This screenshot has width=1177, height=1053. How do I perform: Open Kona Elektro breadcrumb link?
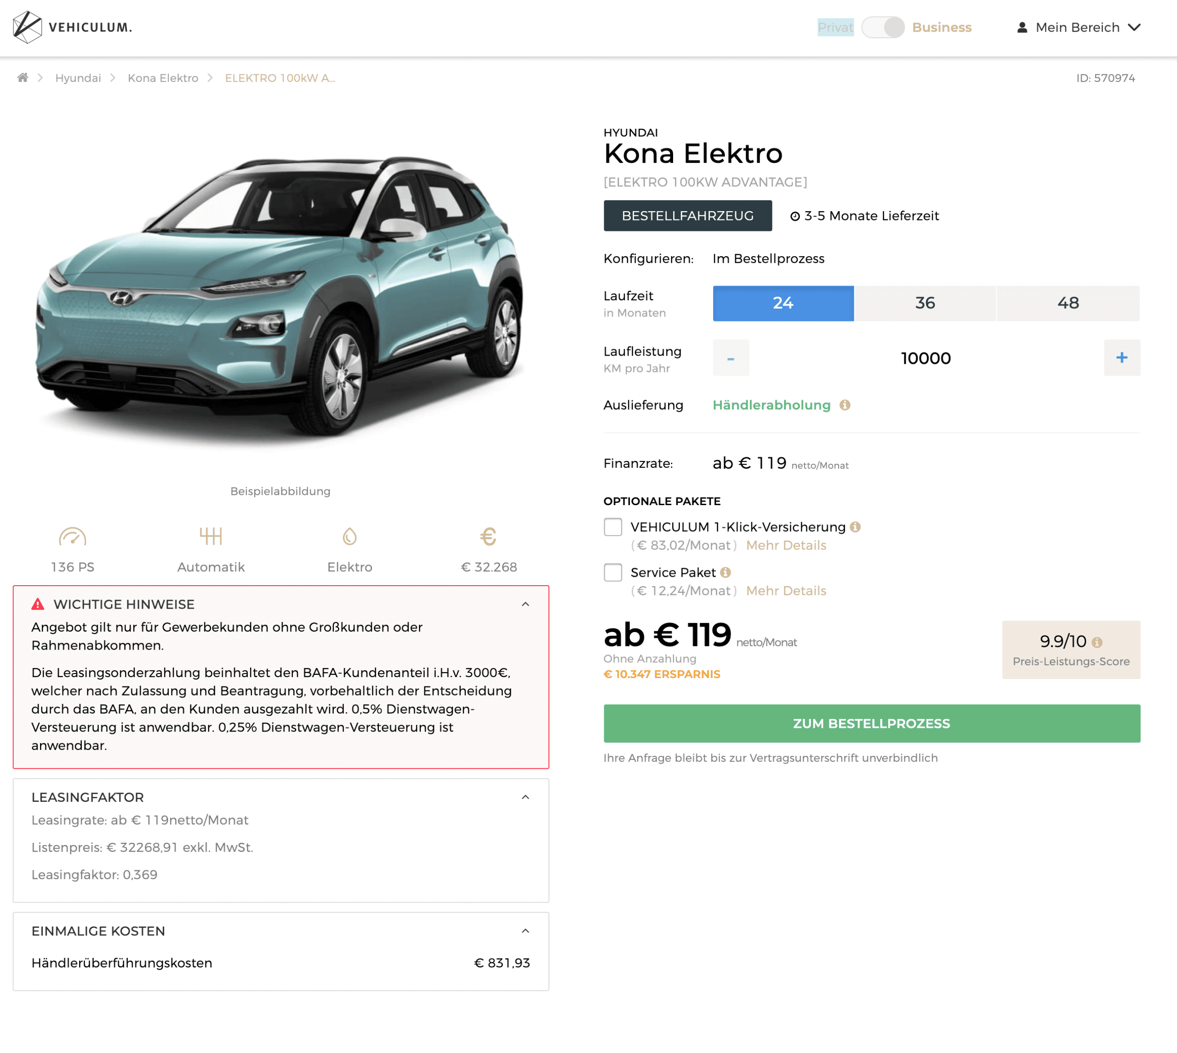[163, 78]
